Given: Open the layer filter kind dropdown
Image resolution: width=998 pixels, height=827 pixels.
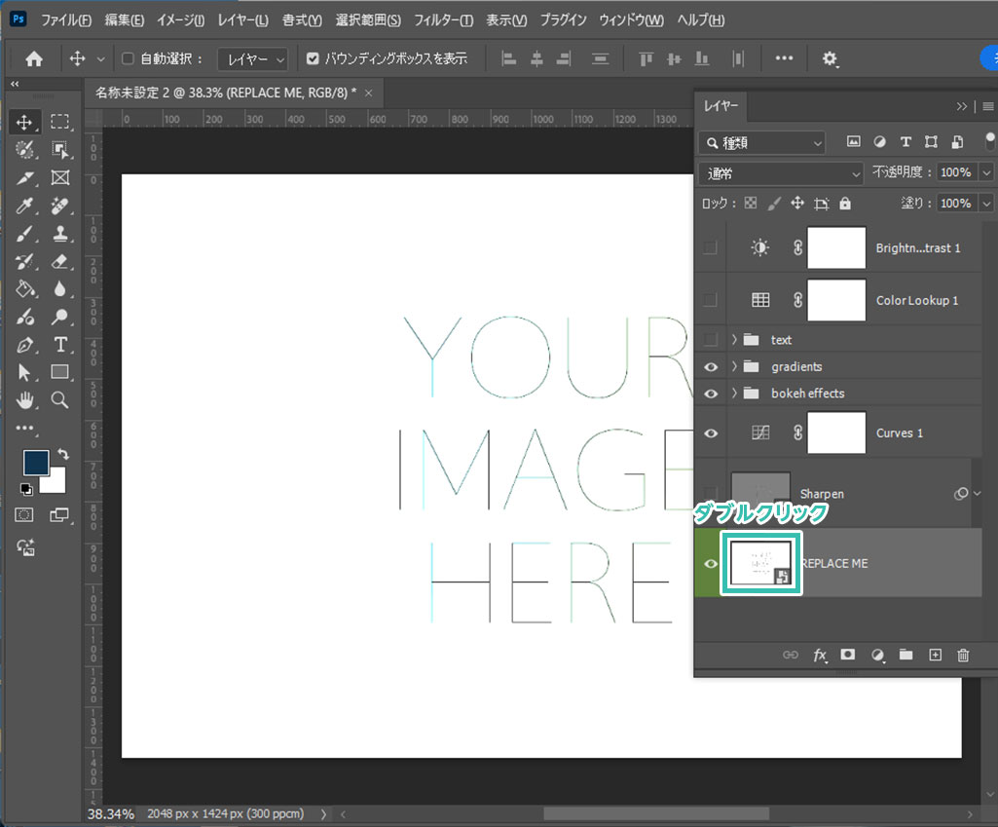Looking at the screenshot, I should [x=761, y=142].
